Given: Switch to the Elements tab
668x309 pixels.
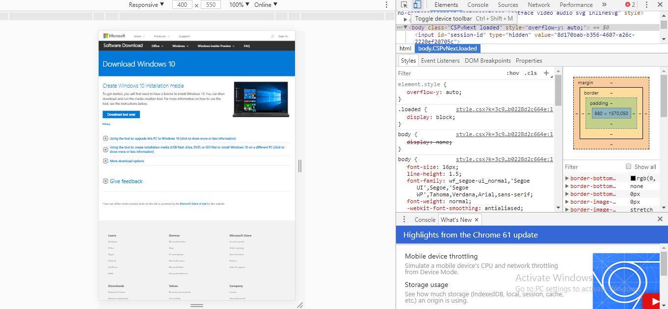Looking at the screenshot, I should 446,5.
